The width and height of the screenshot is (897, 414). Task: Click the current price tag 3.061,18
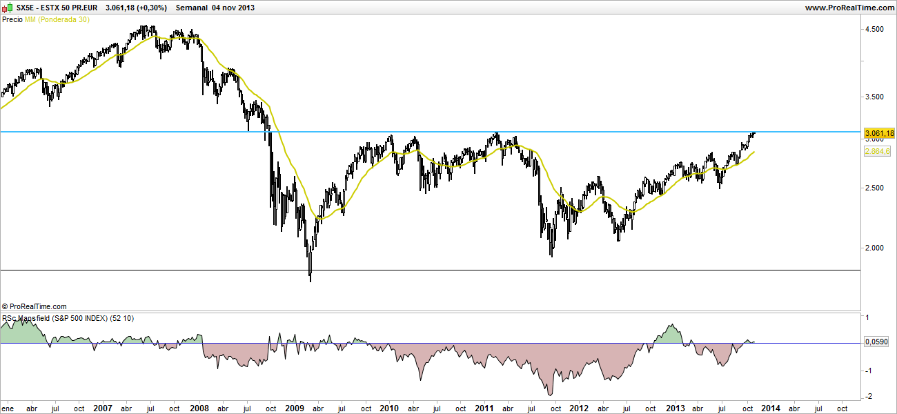[878, 133]
